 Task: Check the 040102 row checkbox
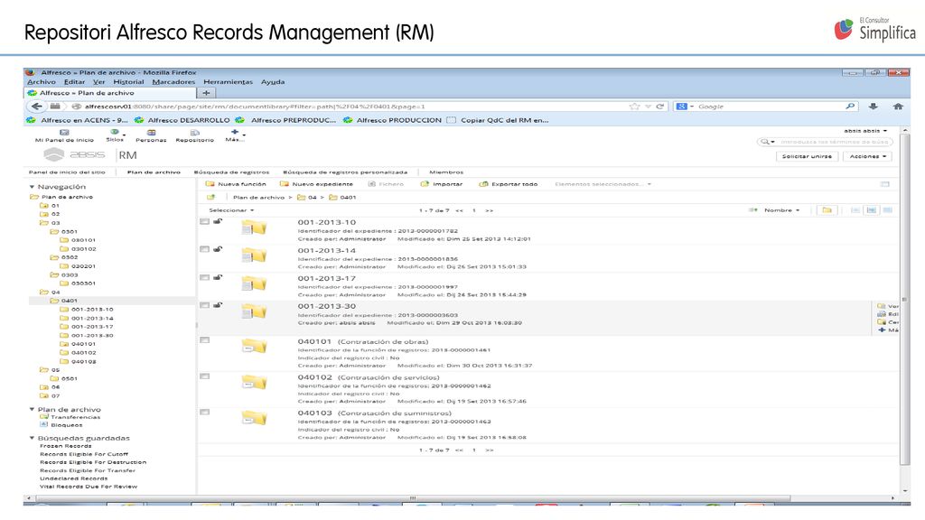pyautogui.click(x=205, y=376)
